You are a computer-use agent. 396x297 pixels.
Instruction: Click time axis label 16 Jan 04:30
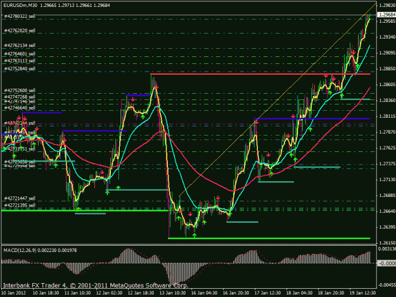pyautogui.click(x=204, y=293)
